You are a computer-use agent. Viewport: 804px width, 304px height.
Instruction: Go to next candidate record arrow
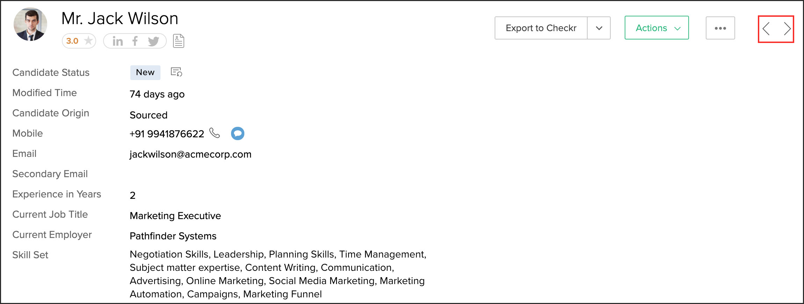pos(787,29)
